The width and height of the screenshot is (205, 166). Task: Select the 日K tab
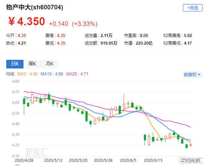coord(15,64)
